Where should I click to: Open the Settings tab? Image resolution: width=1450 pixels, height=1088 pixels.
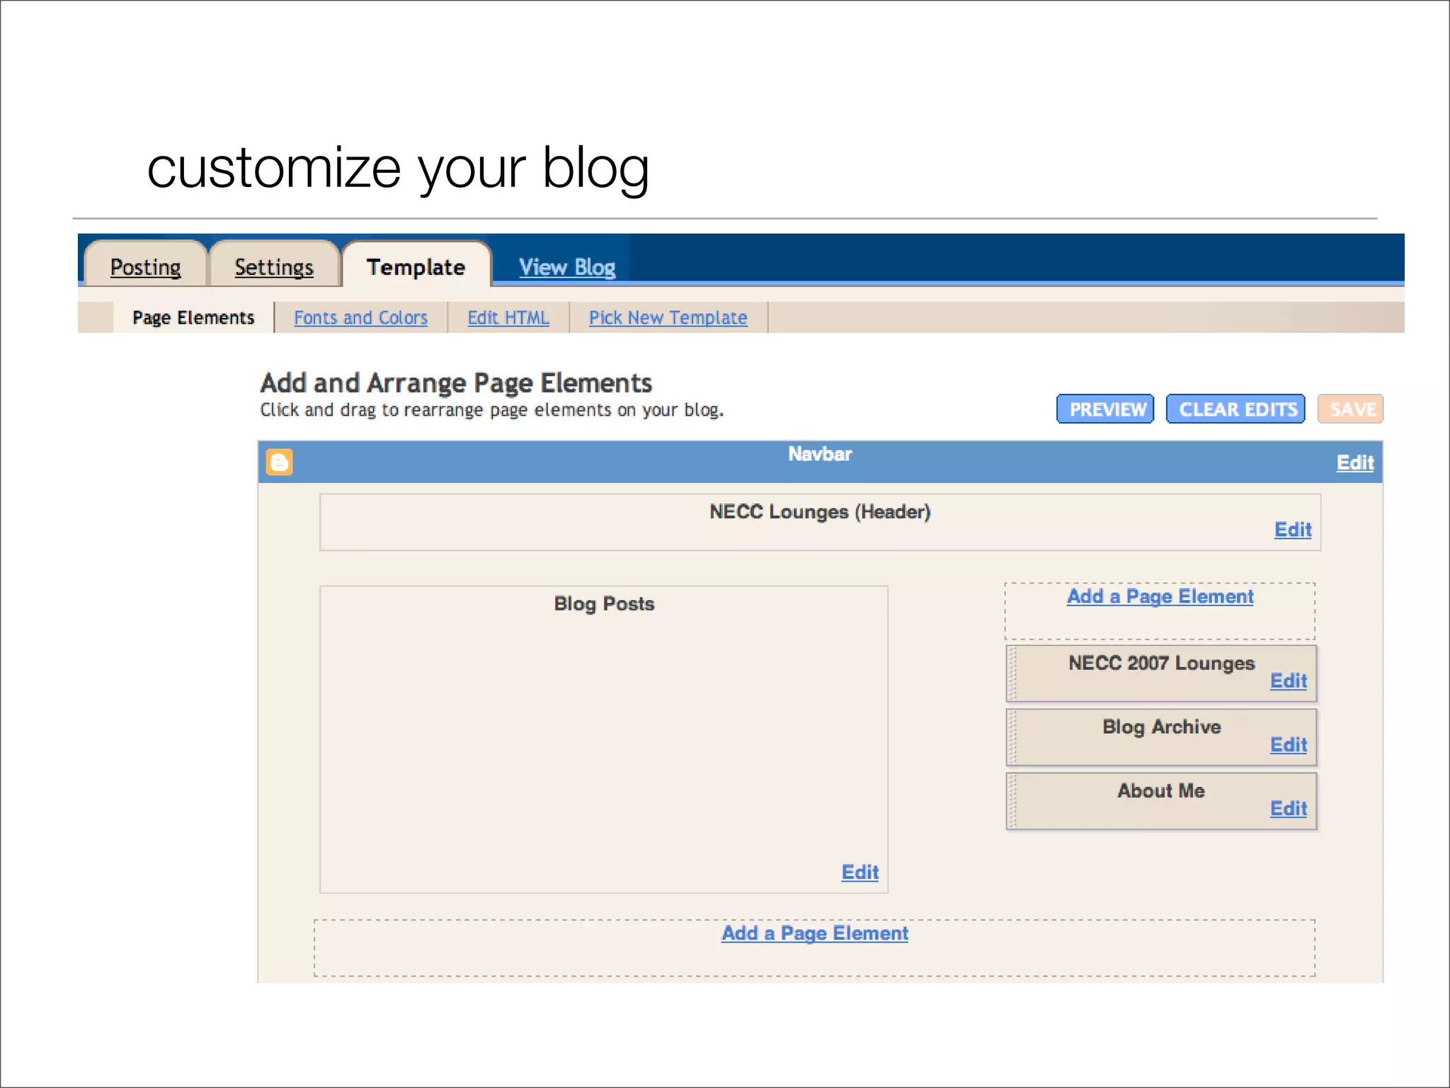click(274, 267)
